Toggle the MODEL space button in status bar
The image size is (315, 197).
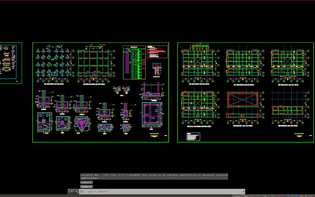[237, 195]
